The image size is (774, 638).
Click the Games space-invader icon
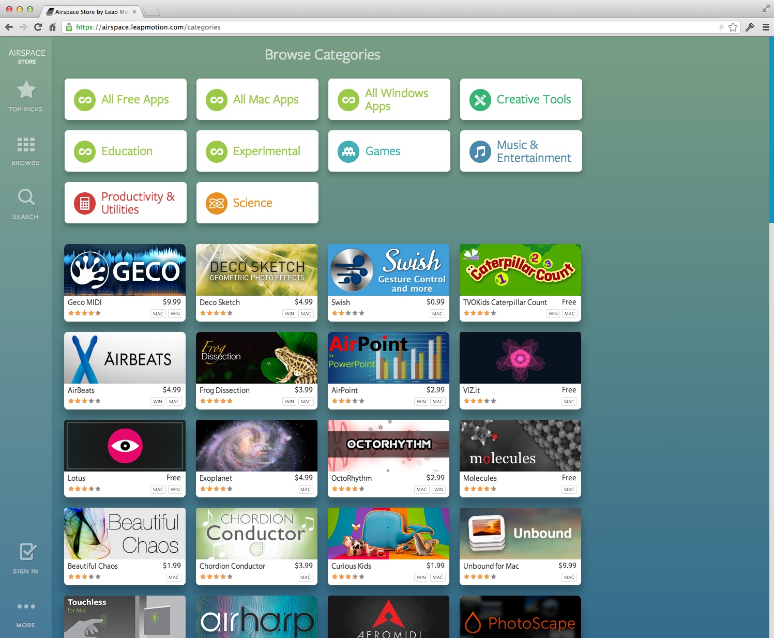click(x=348, y=151)
